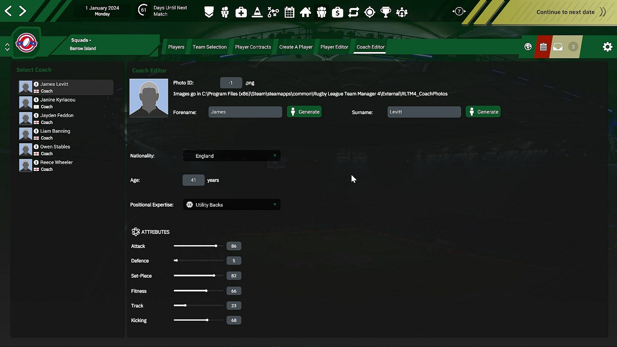Go to the home icon
Image resolution: width=617 pixels, height=347 pixels.
[305, 12]
